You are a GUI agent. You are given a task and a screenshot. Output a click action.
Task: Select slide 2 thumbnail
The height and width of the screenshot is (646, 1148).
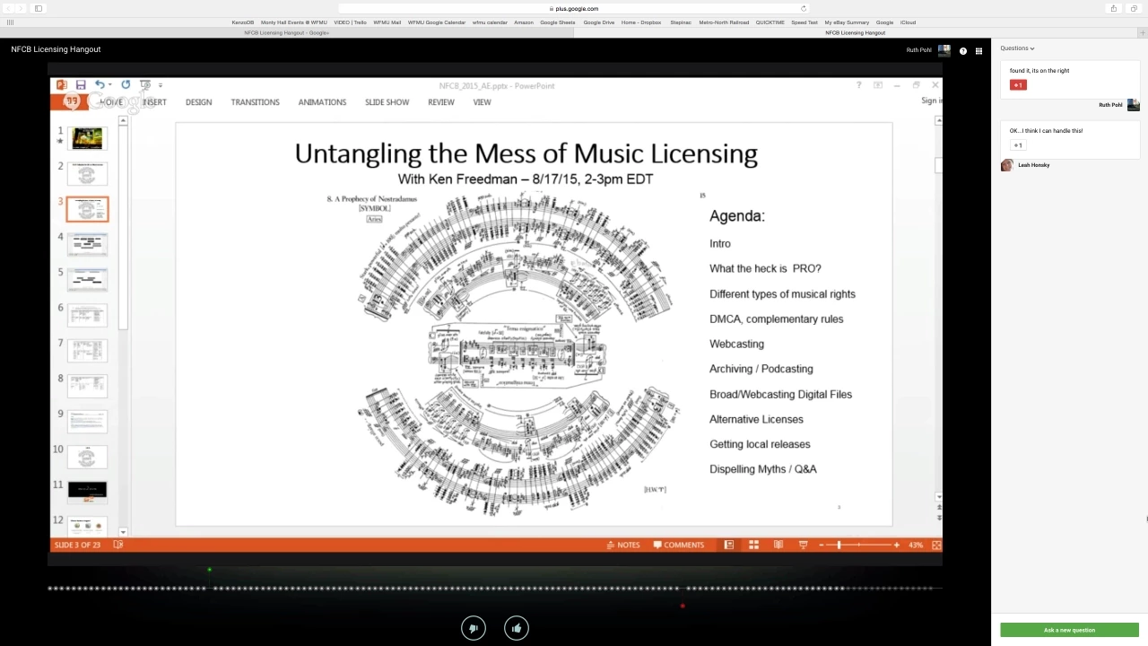click(x=87, y=173)
